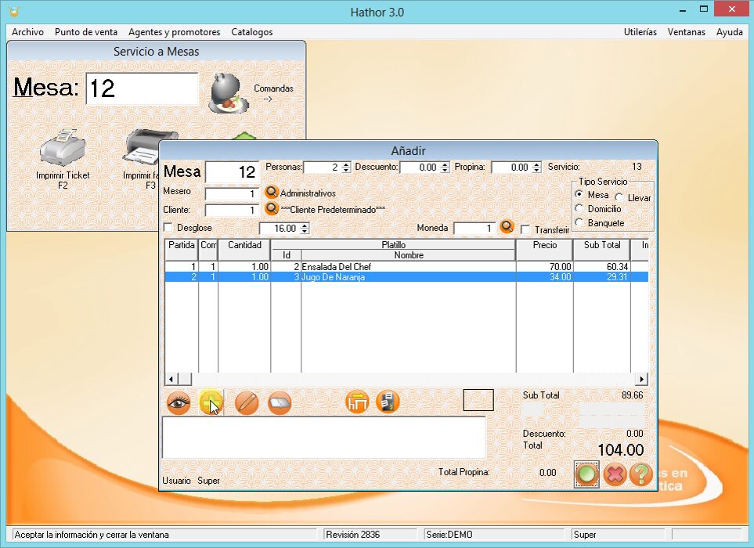Image resolution: width=754 pixels, height=548 pixels.
Task: Click table scrollbar right arrow
Action: tap(641, 379)
